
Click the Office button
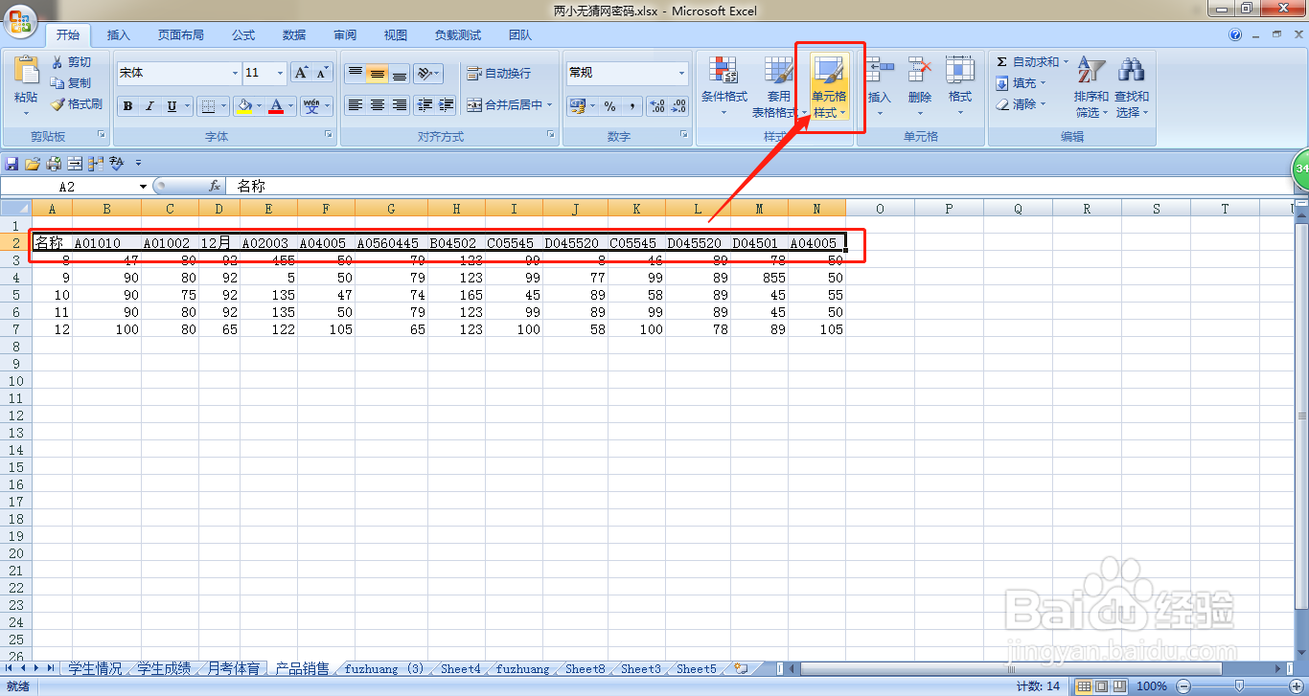coord(19,20)
